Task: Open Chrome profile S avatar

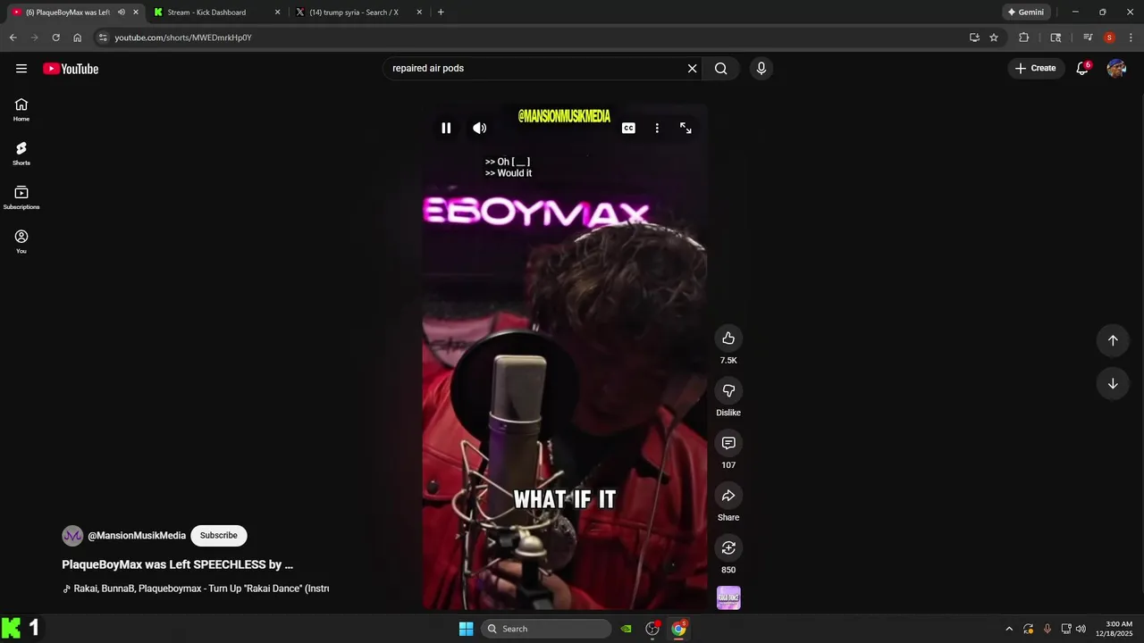Action: pos(1109,38)
